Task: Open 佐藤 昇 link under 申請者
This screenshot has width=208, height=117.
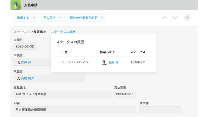Action: (26, 62)
